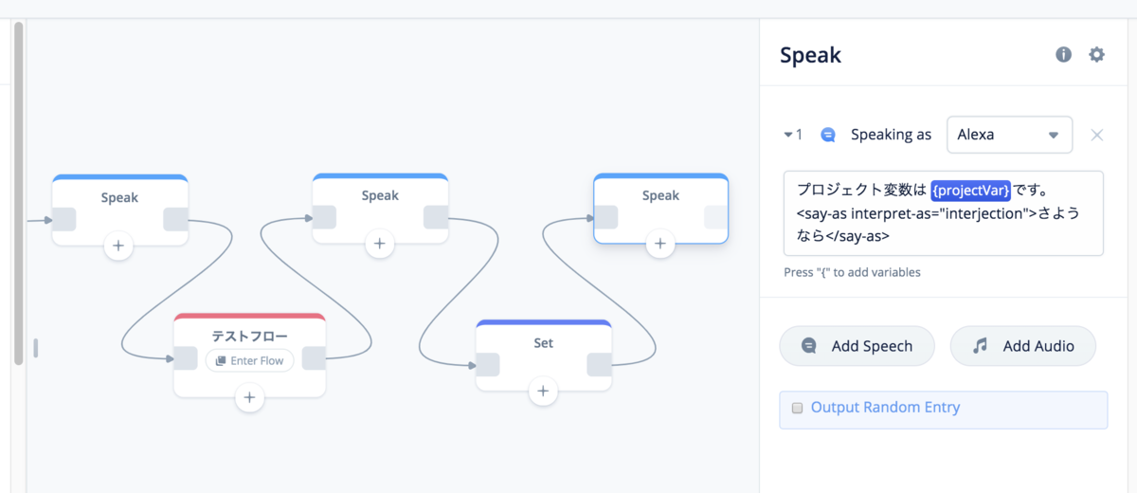Enable the Output Random Entry checkbox
The height and width of the screenshot is (493, 1137).
click(x=798, y=409)
